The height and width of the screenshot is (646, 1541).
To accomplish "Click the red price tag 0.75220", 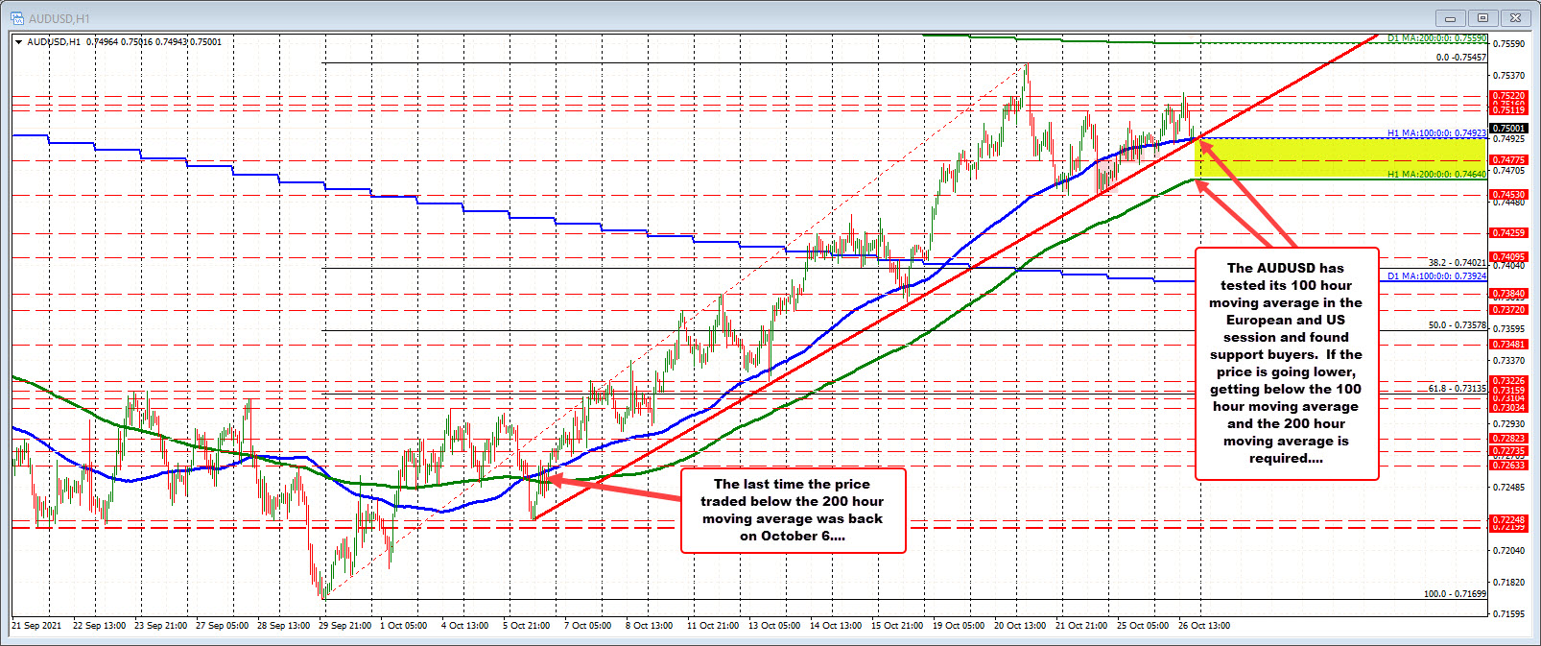I will [x=1508, y=96].
